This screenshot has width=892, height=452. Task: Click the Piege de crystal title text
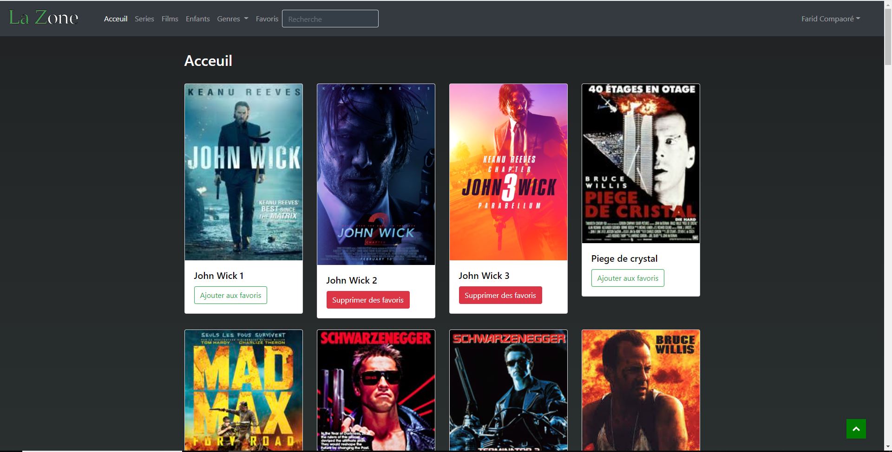(624, 258)
